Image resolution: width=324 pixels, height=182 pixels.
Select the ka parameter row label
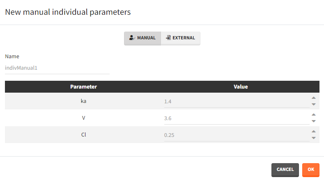pos(83,101)
